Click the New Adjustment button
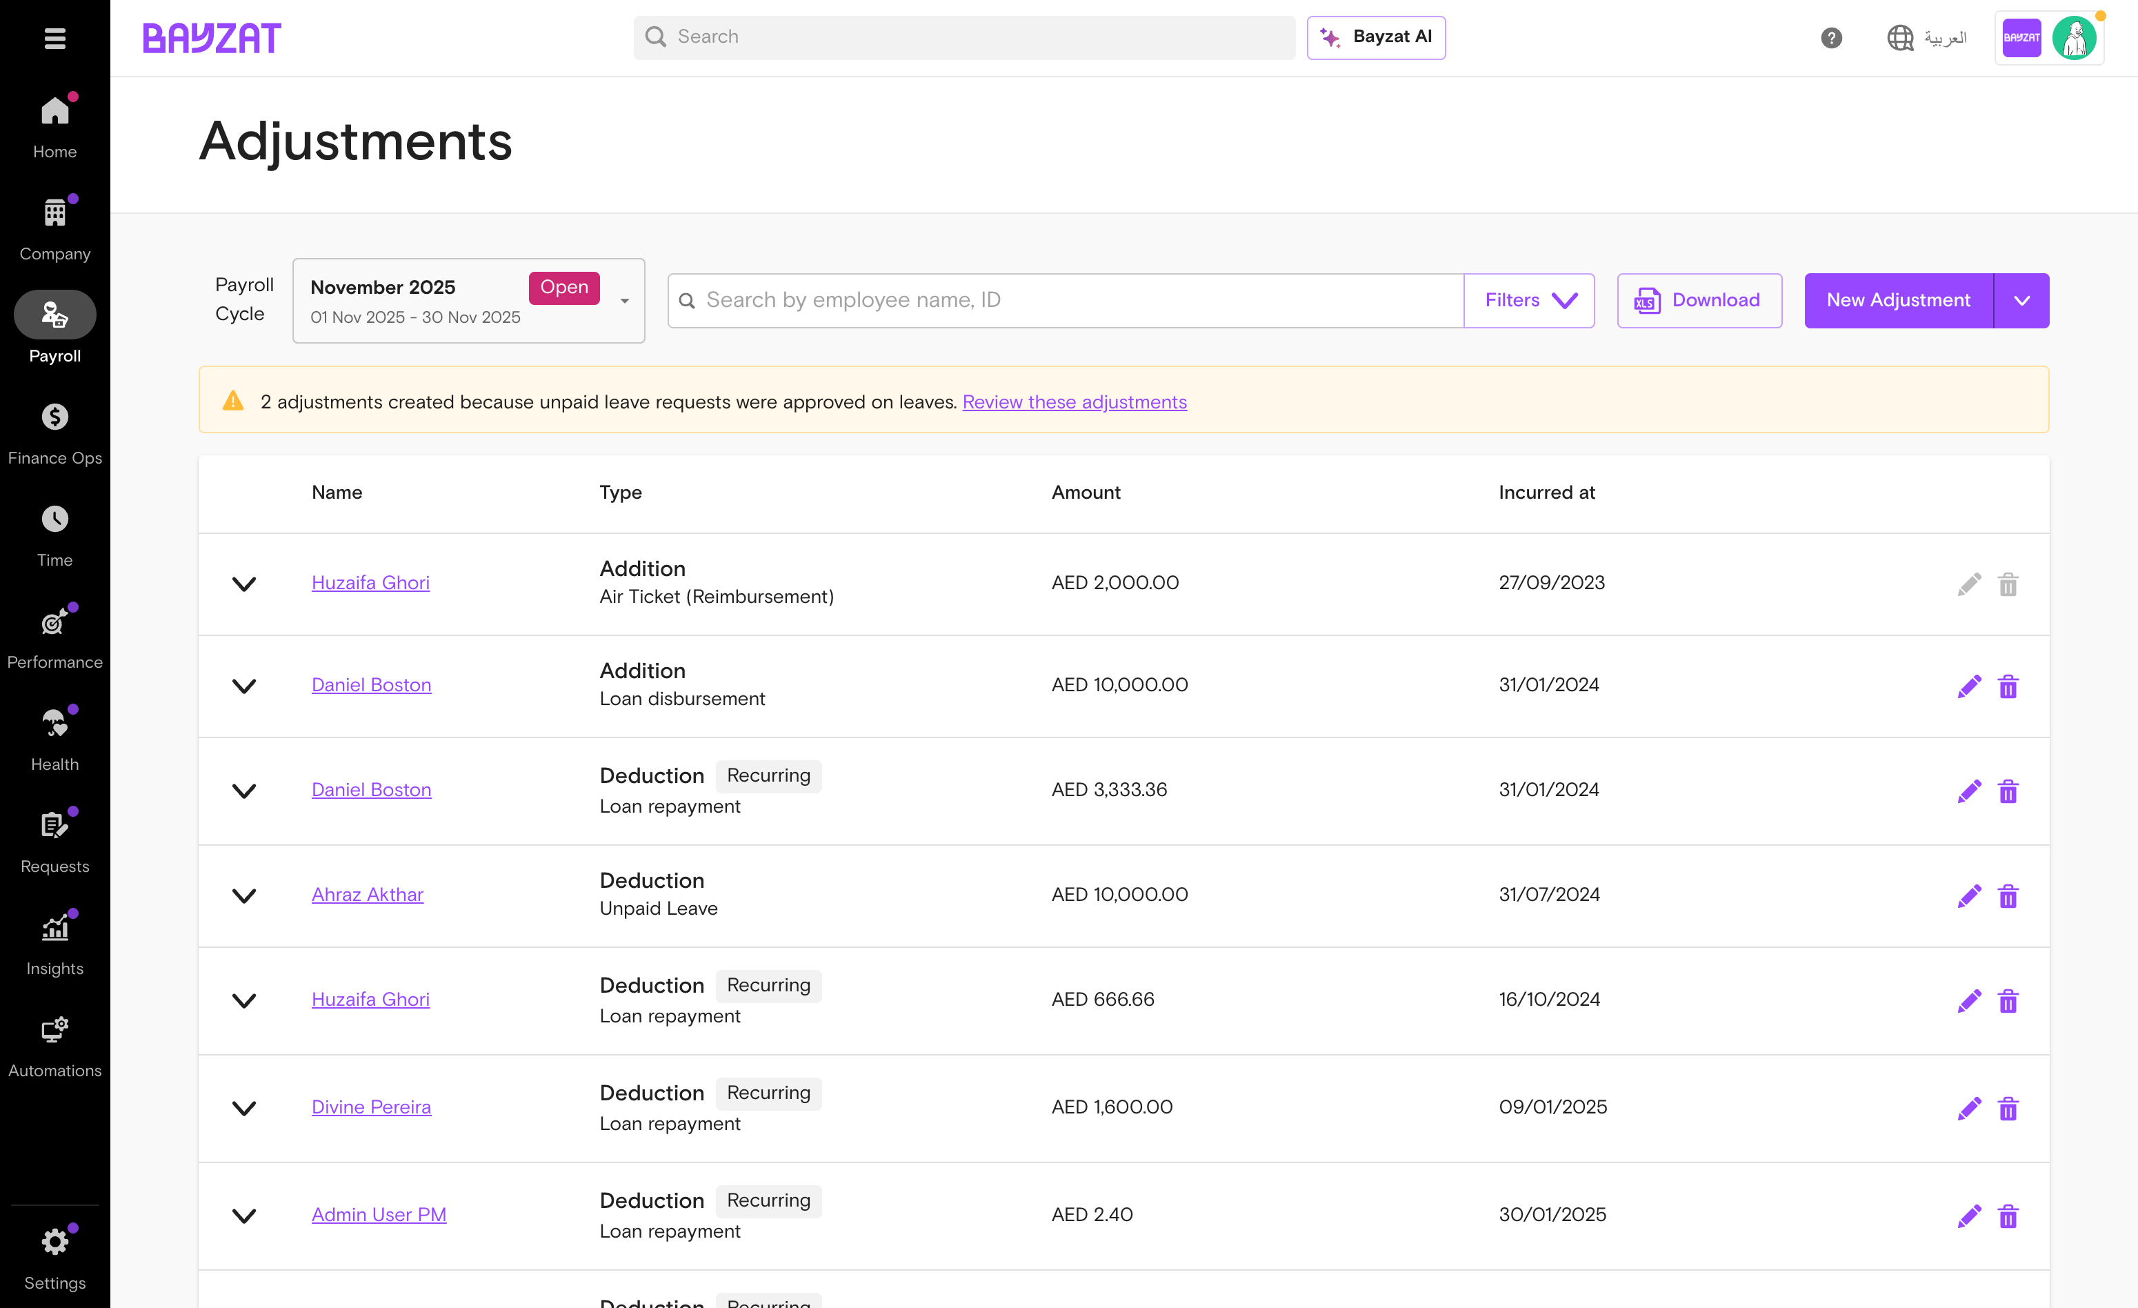The image size is (2138, 1308). (1899, 300)
